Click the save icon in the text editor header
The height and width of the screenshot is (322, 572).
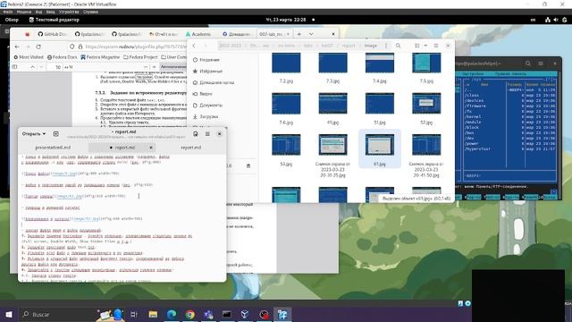196,134
